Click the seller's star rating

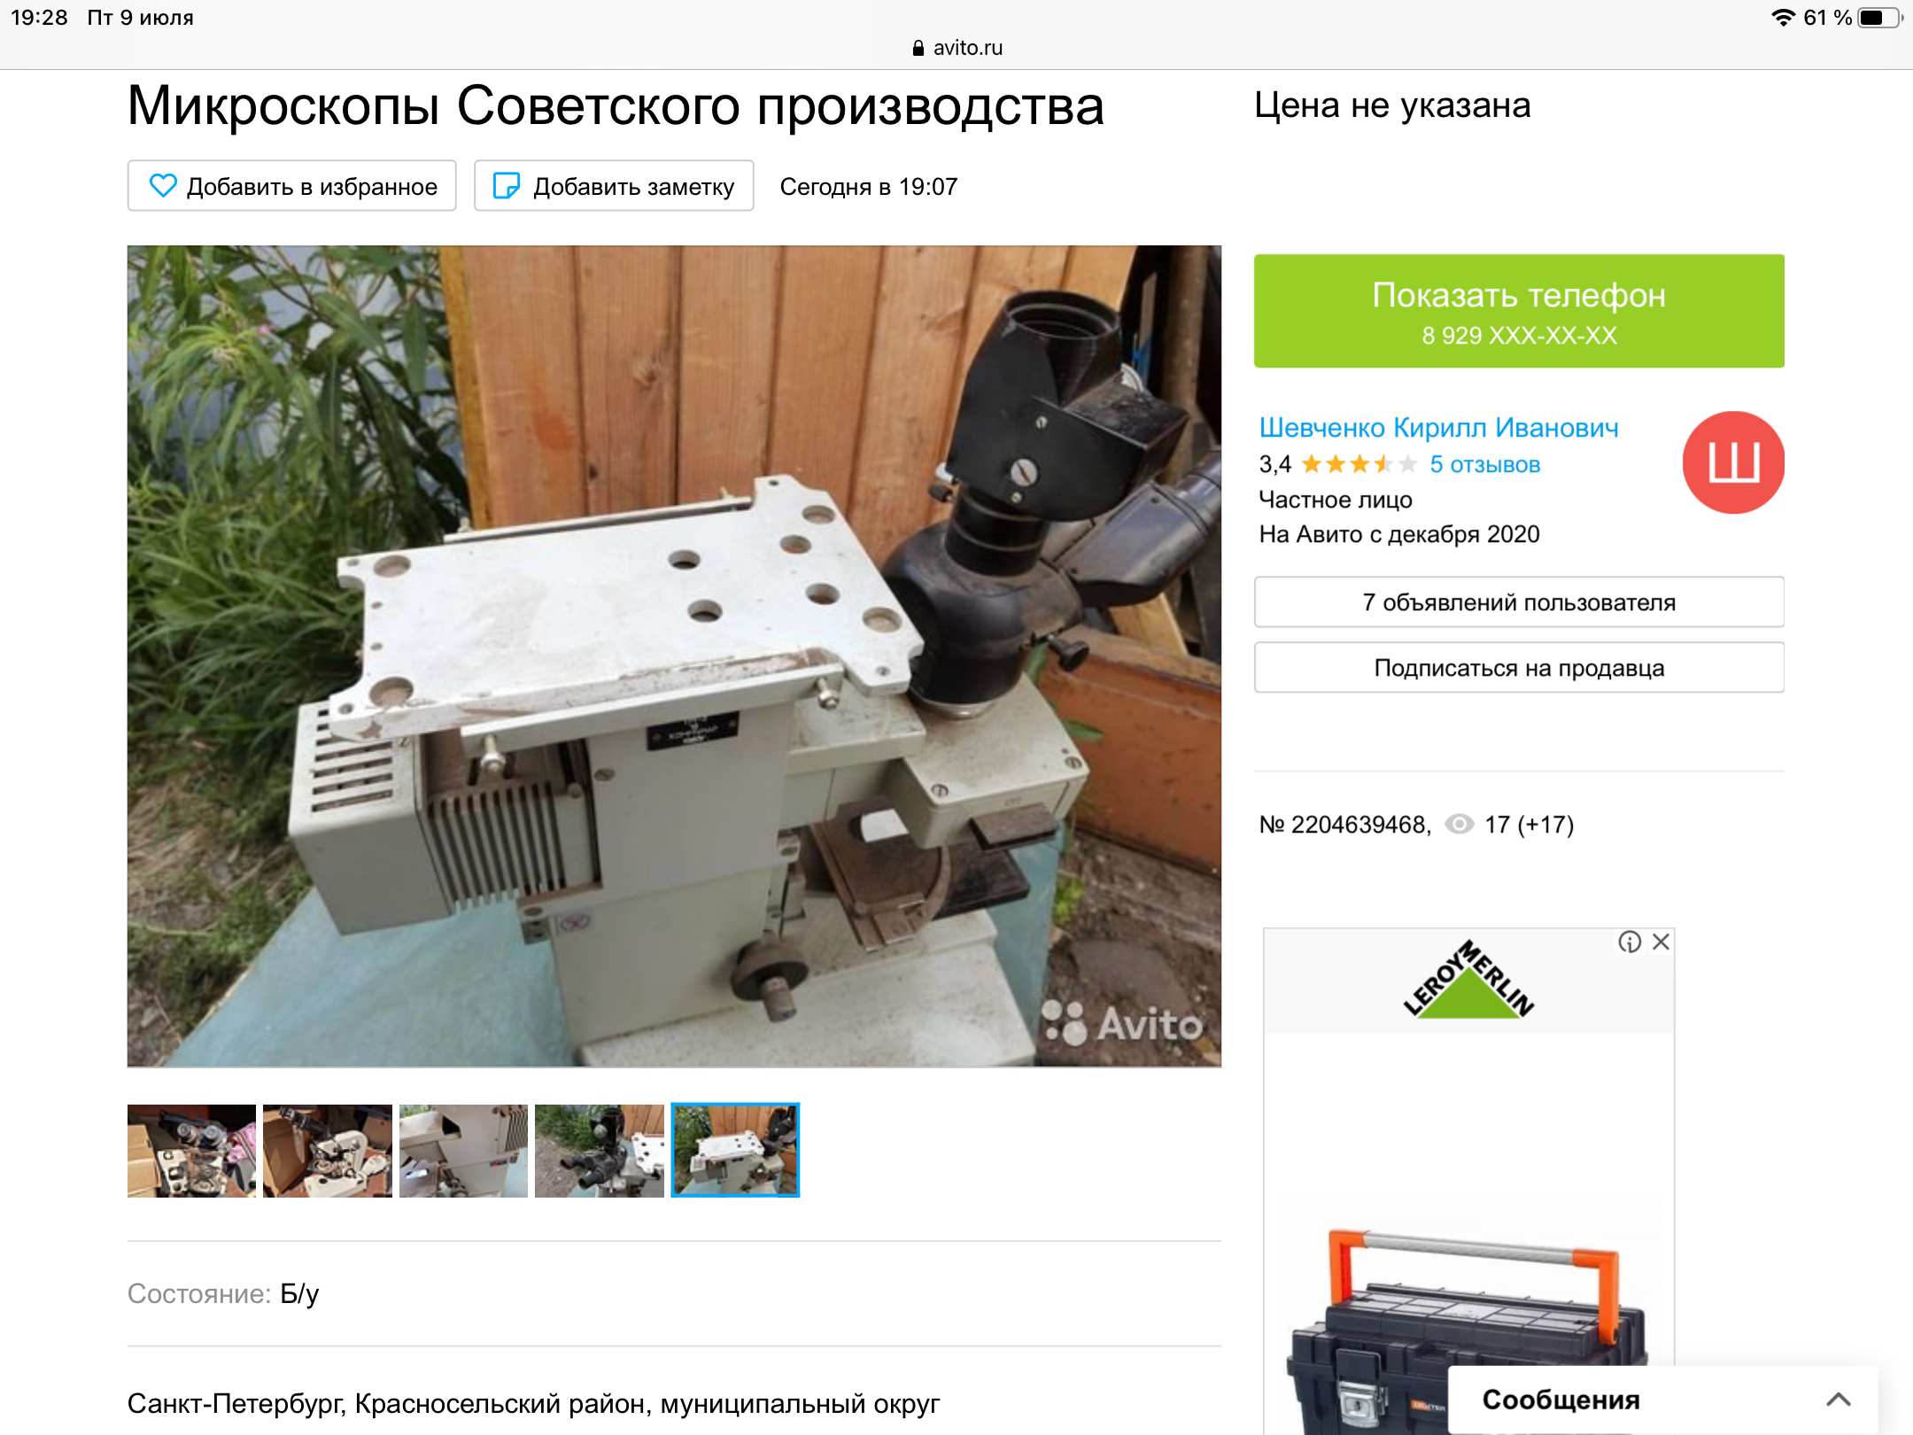(1359, 464)
